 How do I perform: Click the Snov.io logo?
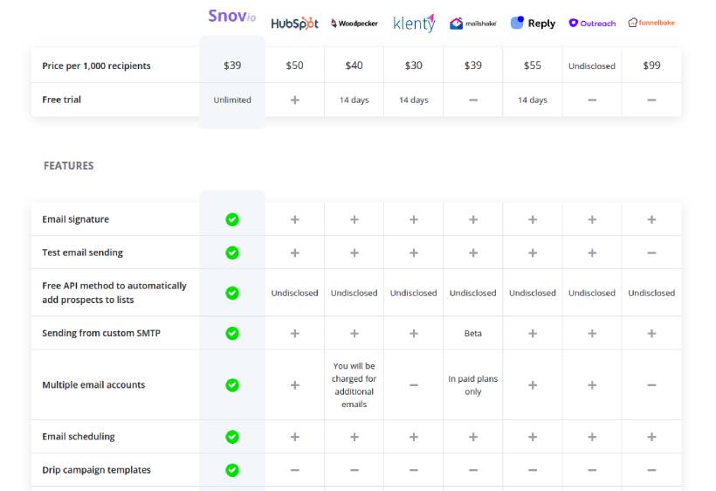(232, 16)
